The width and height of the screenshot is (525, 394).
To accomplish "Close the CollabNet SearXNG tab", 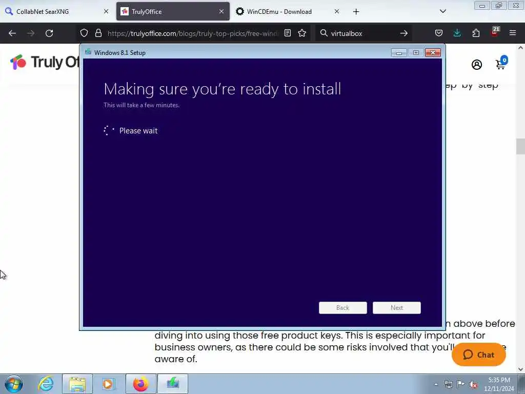I will 106,11.
